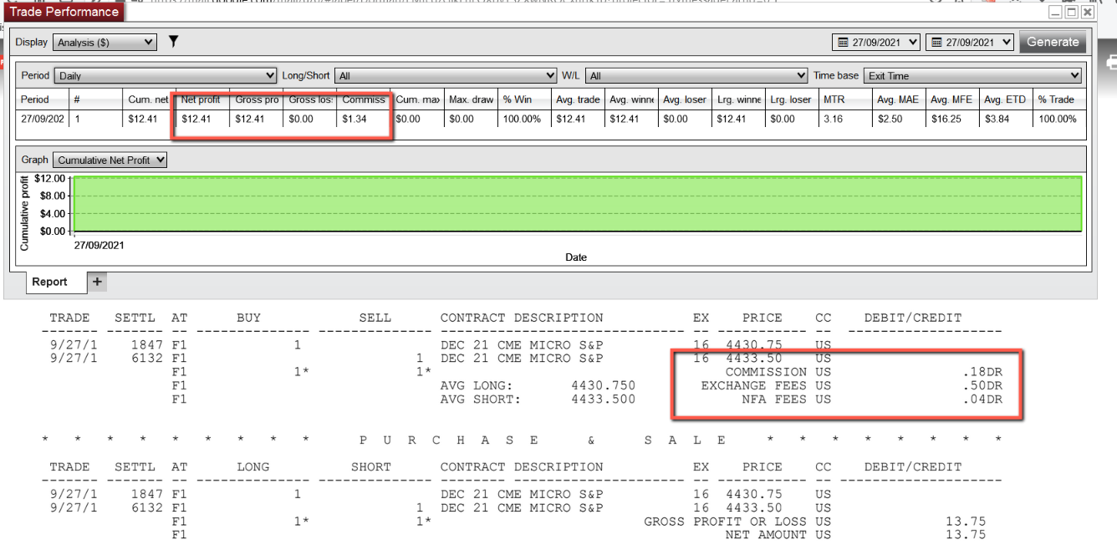Add a new report tab with plus
Viewport: 1117px width, 555px height.
pos(97,282)
